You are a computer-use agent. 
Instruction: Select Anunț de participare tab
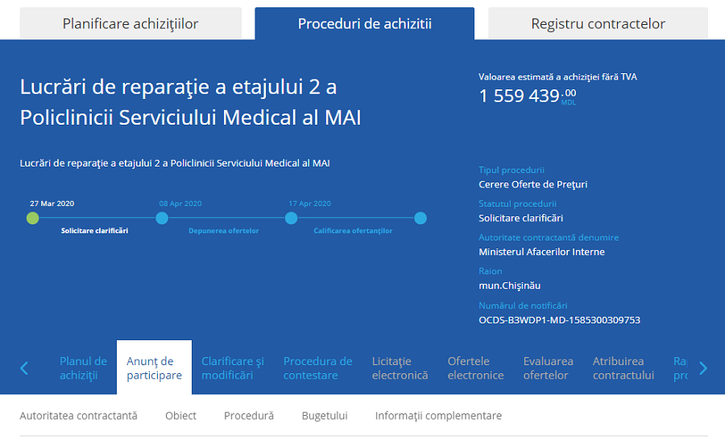(x=154, y=368)
